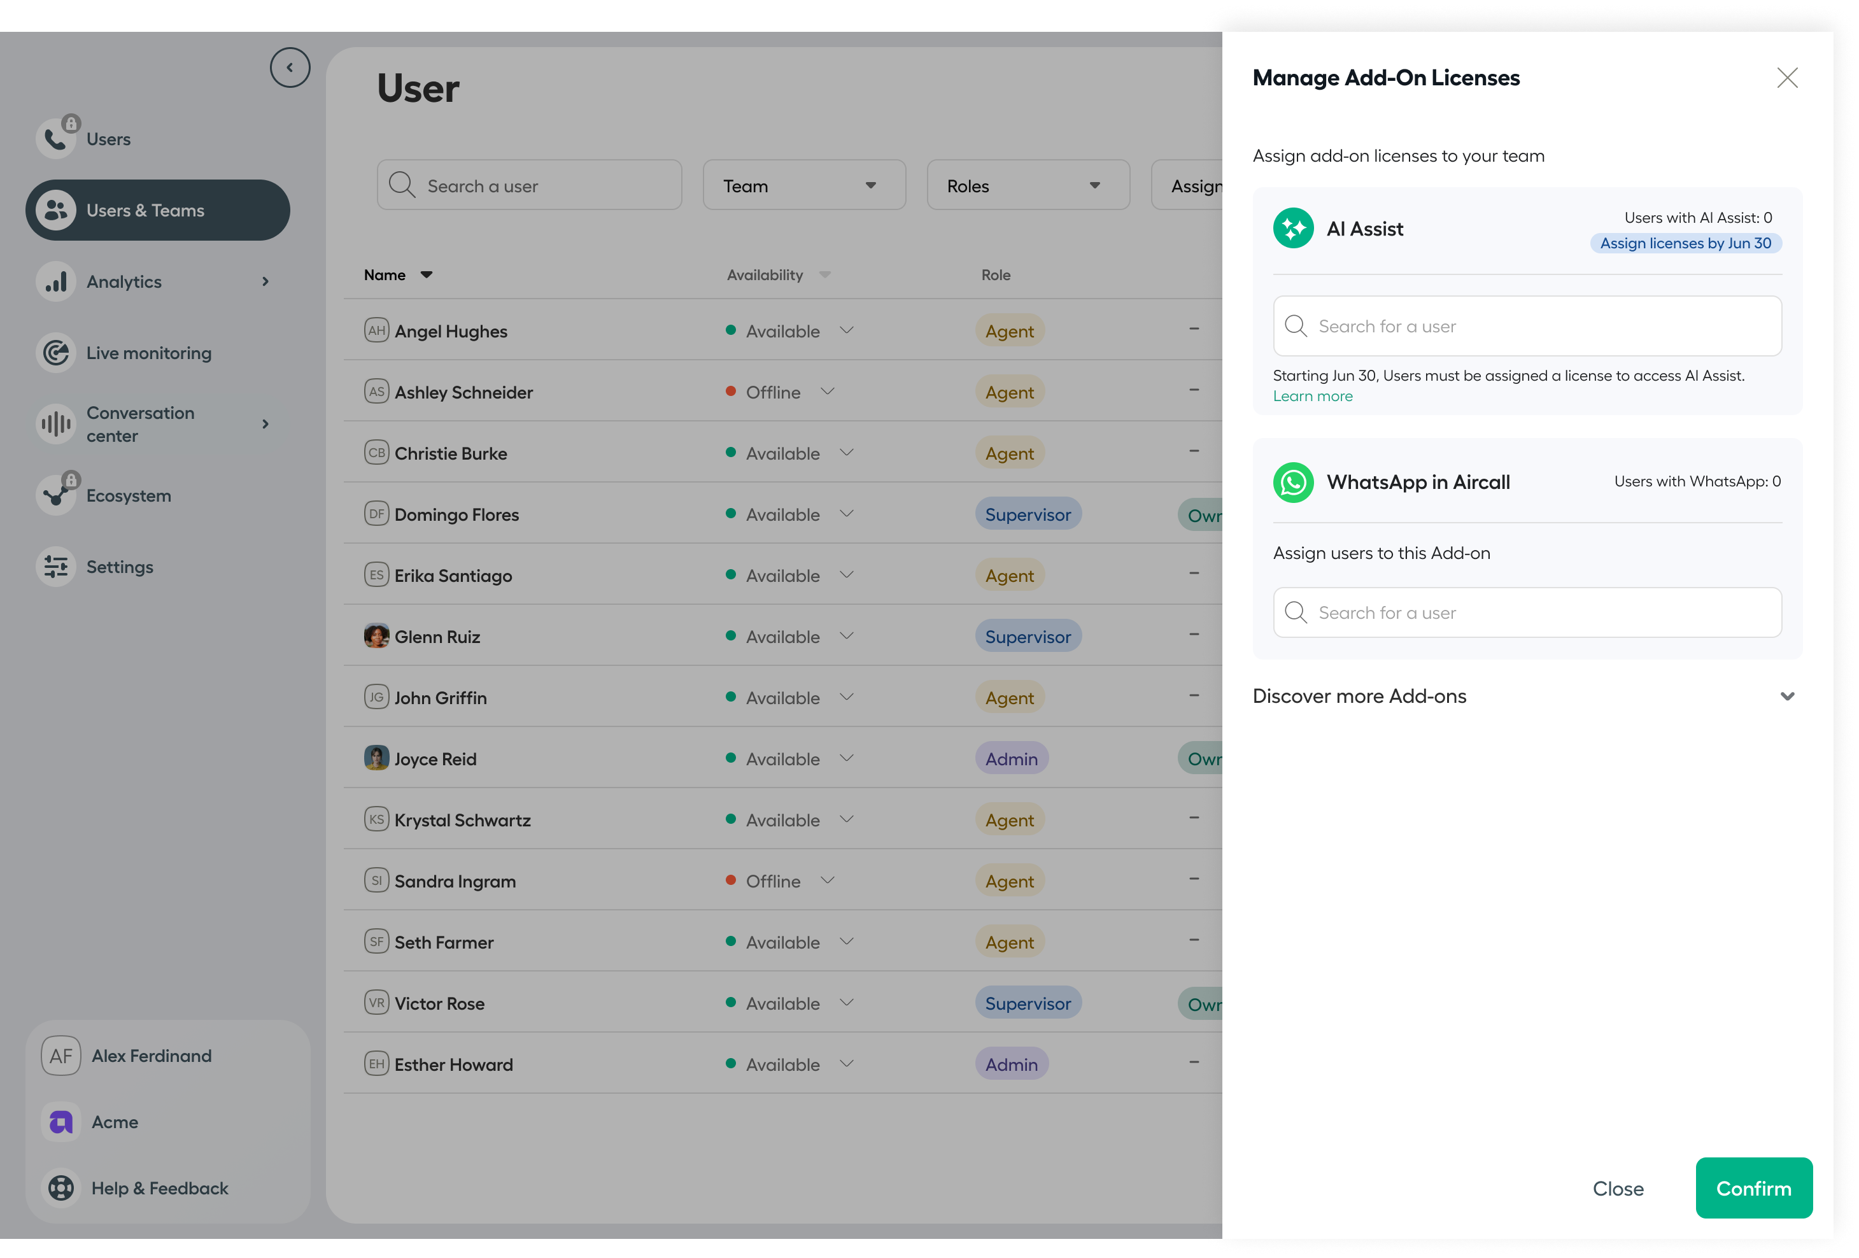1859x1258 pixels.
Task: Click the AI Assist sparkle icon
Action: (x=1294, y=229)
